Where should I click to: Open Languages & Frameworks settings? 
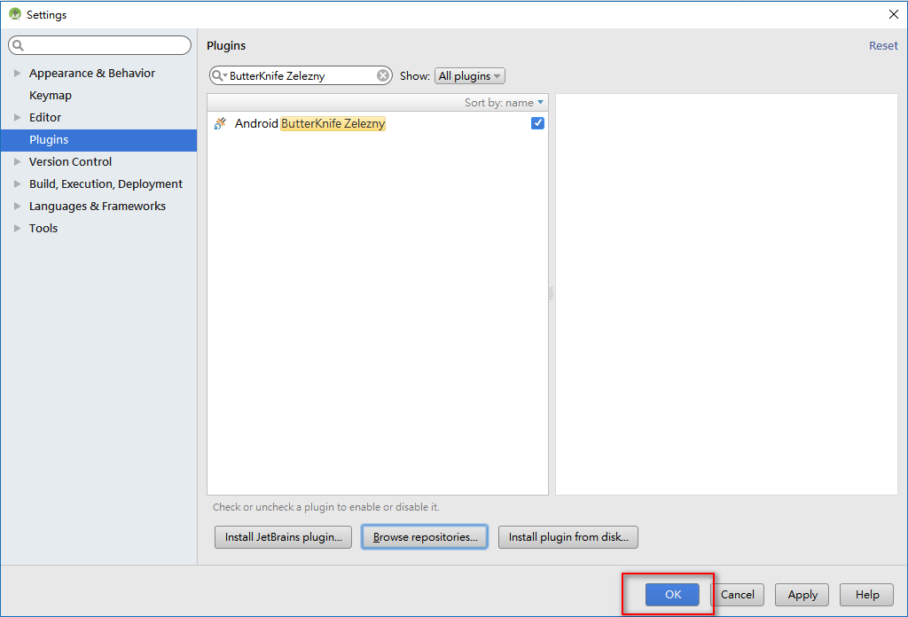[x=98, y=206]
